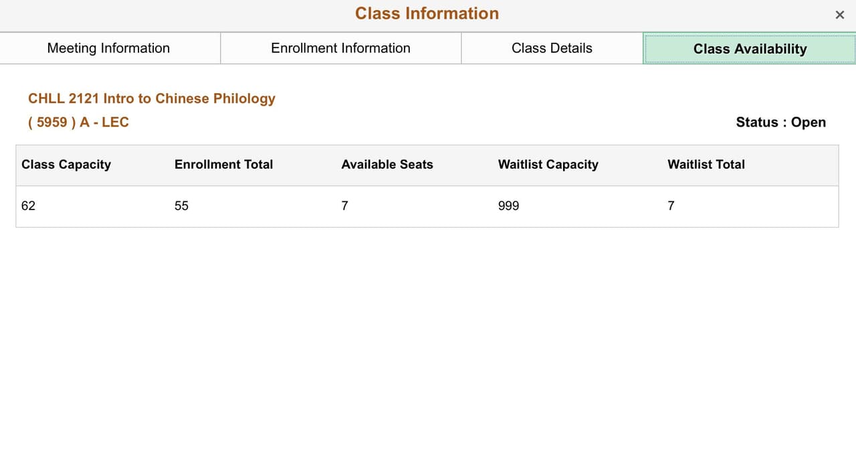Screen dimensions: 856x461
Task: Click the ( 5959 ) A - LEC section label
Action: click(x=78, y=122)
